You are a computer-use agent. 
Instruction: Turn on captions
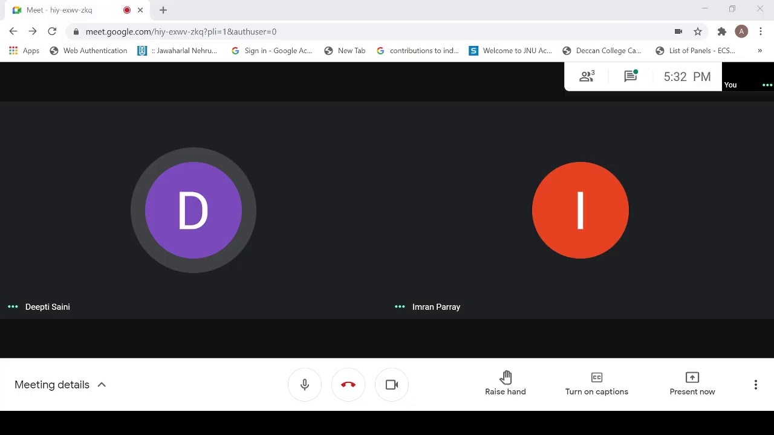pyautogui.click(x=597, y=384)
